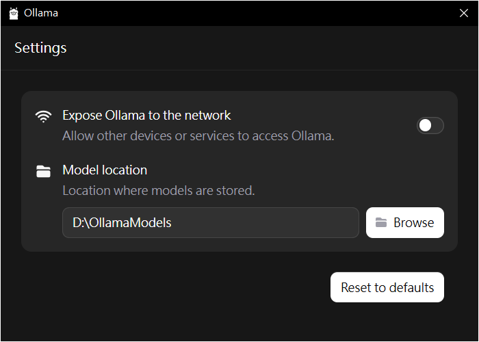479x342 pixels.
Task: Click 'Allow other devices or services' description
Action: (198, 136)
